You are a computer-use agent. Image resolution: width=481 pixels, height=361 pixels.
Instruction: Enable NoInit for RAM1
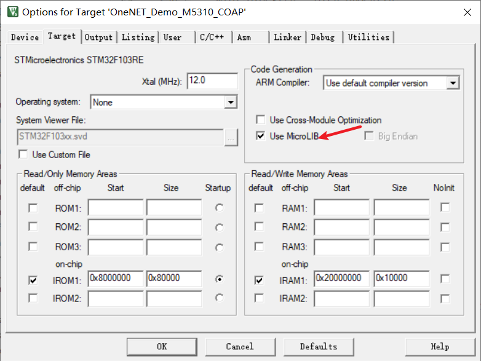(x=445, y=208)
